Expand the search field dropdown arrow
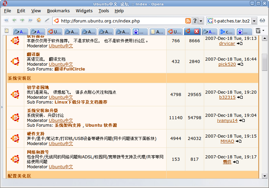 (254, 21)
